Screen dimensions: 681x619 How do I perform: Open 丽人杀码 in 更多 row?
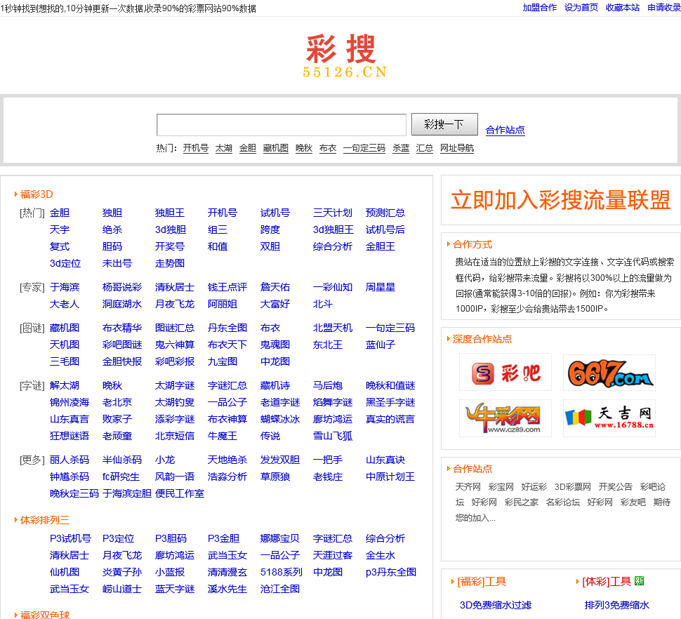pyautogui.click(x=70, y=460)
